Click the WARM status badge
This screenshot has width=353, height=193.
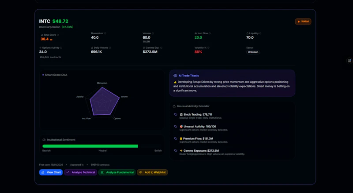303,22
